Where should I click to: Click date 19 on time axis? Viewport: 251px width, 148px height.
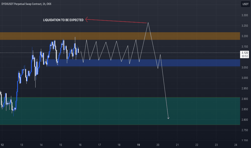coord(138,145)
